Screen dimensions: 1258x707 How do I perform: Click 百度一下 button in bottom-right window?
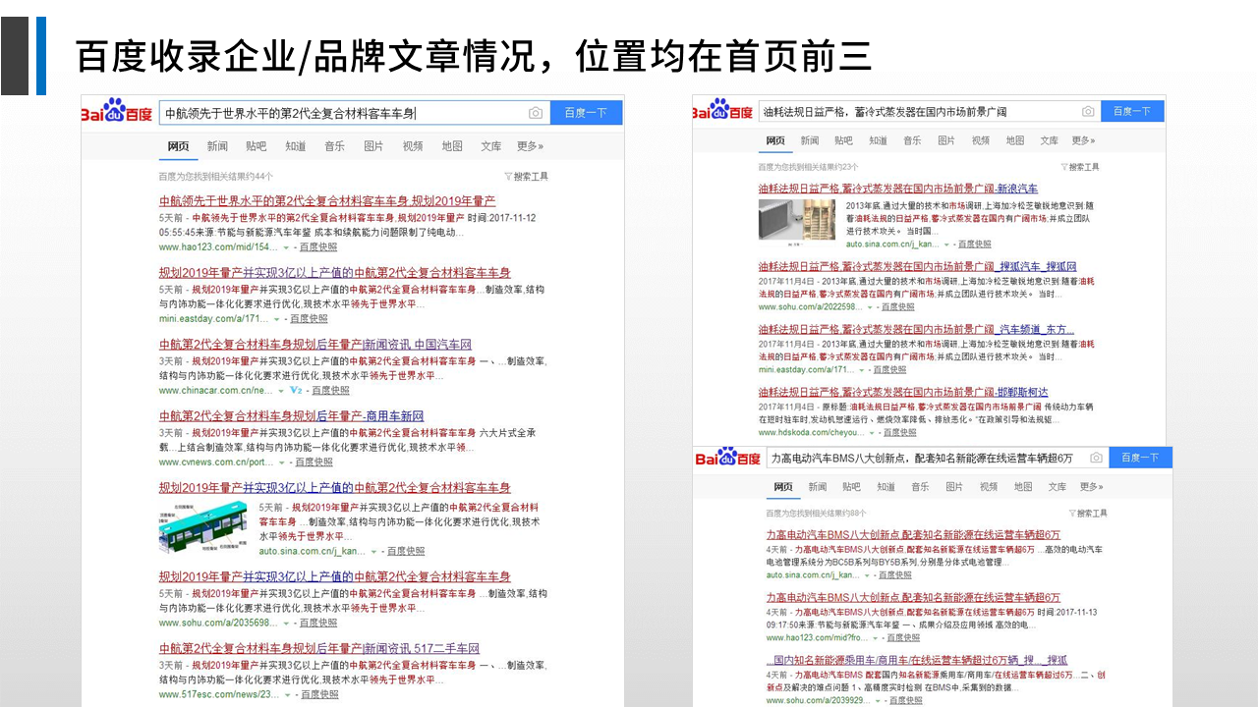[x=1140, y=458]
